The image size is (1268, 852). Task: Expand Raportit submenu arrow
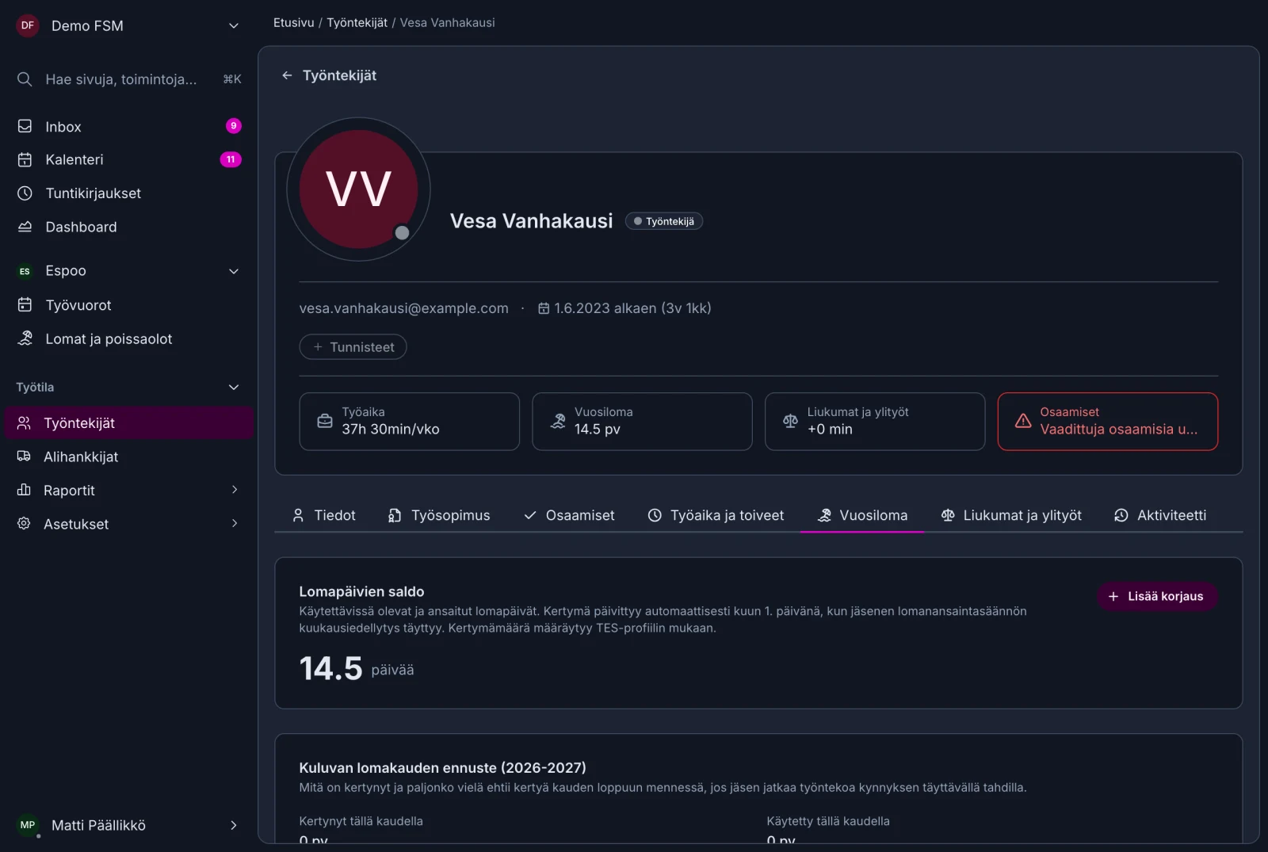coord(234,490)
